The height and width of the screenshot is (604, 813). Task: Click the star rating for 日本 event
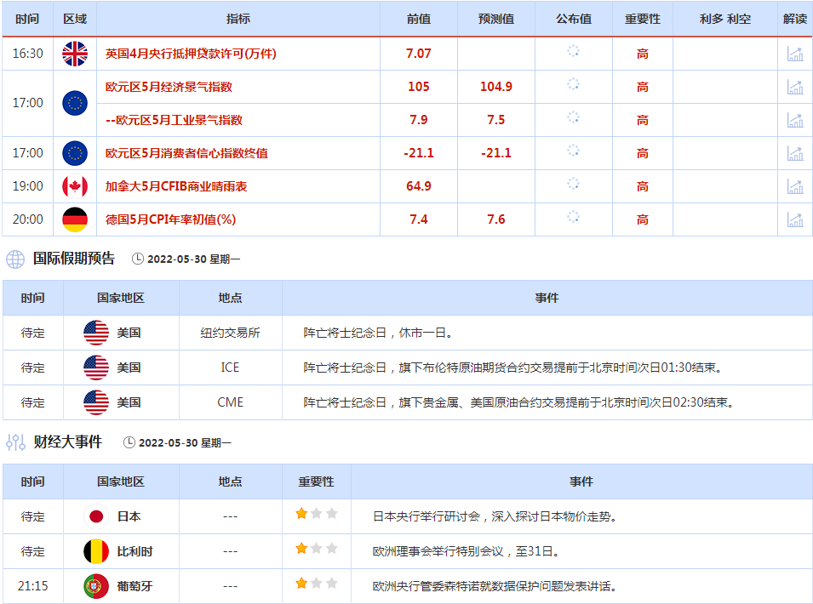click(316, 514)
